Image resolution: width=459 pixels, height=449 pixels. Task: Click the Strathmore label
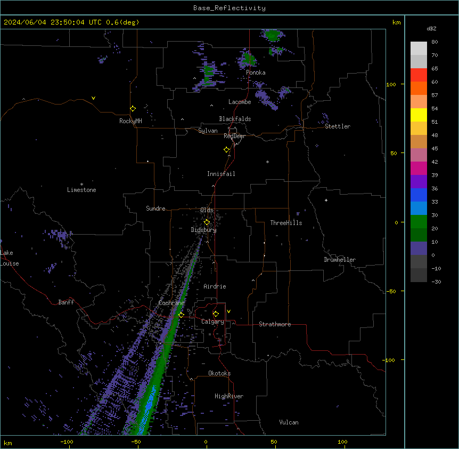pos(275,324)
